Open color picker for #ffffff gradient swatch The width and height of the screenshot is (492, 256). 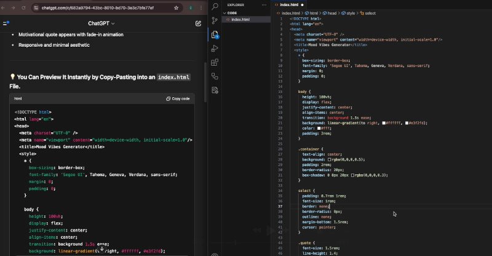(383, 123)
